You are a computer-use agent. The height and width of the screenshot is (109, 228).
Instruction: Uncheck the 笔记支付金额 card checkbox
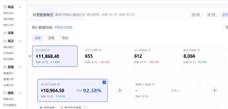pos(104,82)
